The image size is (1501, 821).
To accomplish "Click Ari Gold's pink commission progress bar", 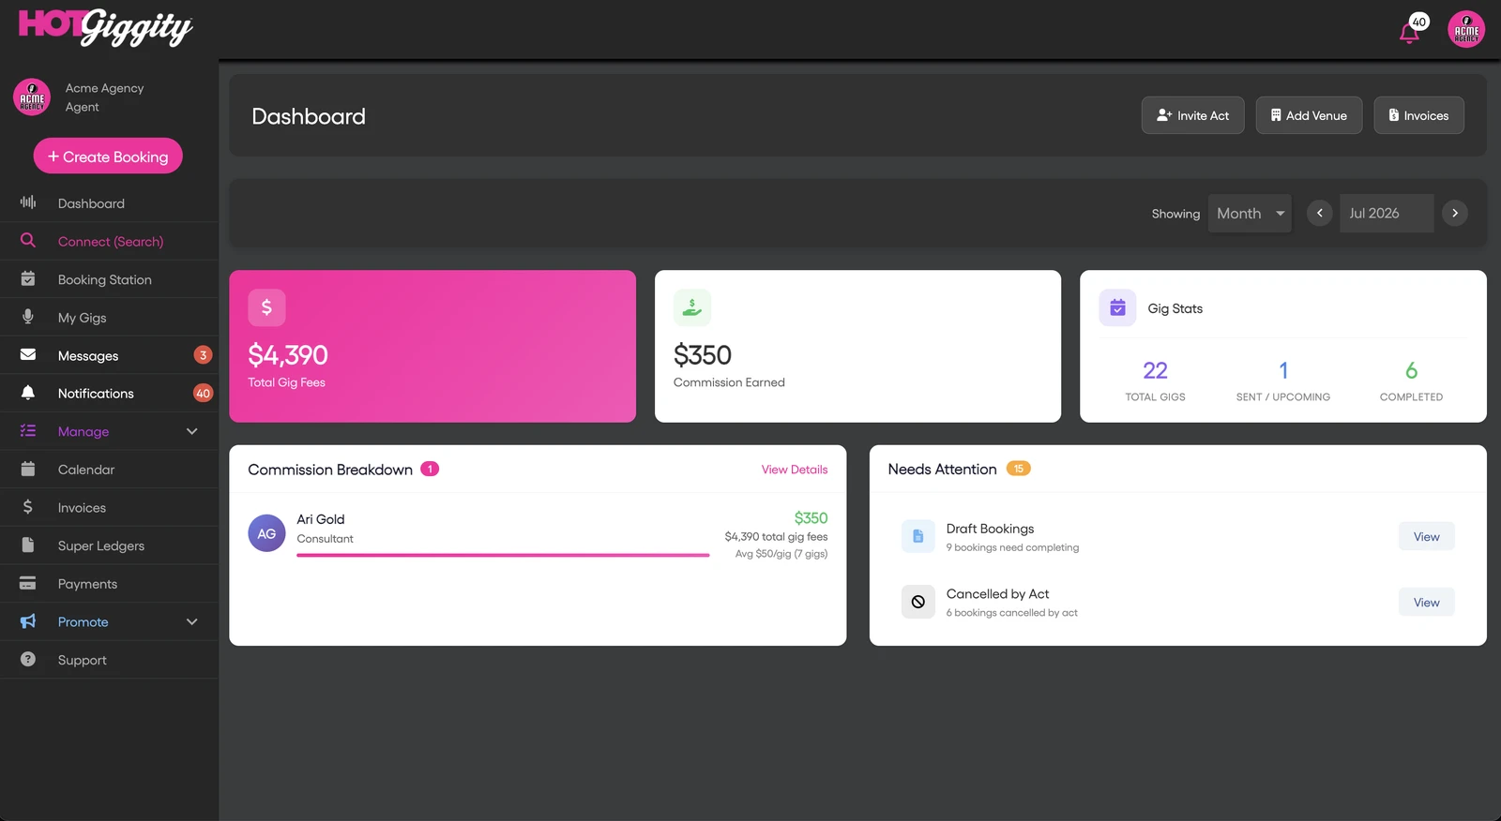I will click(x=503, y=555).
